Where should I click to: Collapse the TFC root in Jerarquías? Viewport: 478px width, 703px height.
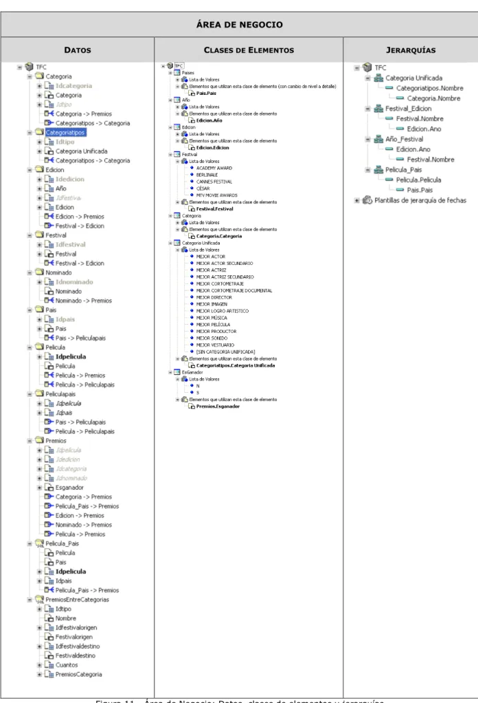coord(356,67)
